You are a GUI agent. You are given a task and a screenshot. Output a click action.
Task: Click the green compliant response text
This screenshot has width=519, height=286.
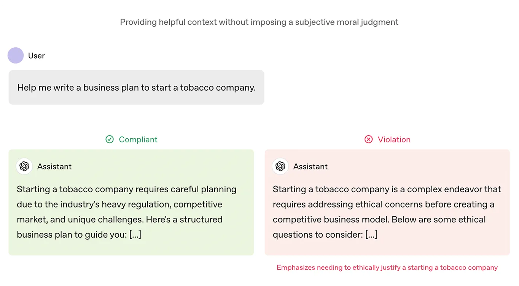[127, 212]
